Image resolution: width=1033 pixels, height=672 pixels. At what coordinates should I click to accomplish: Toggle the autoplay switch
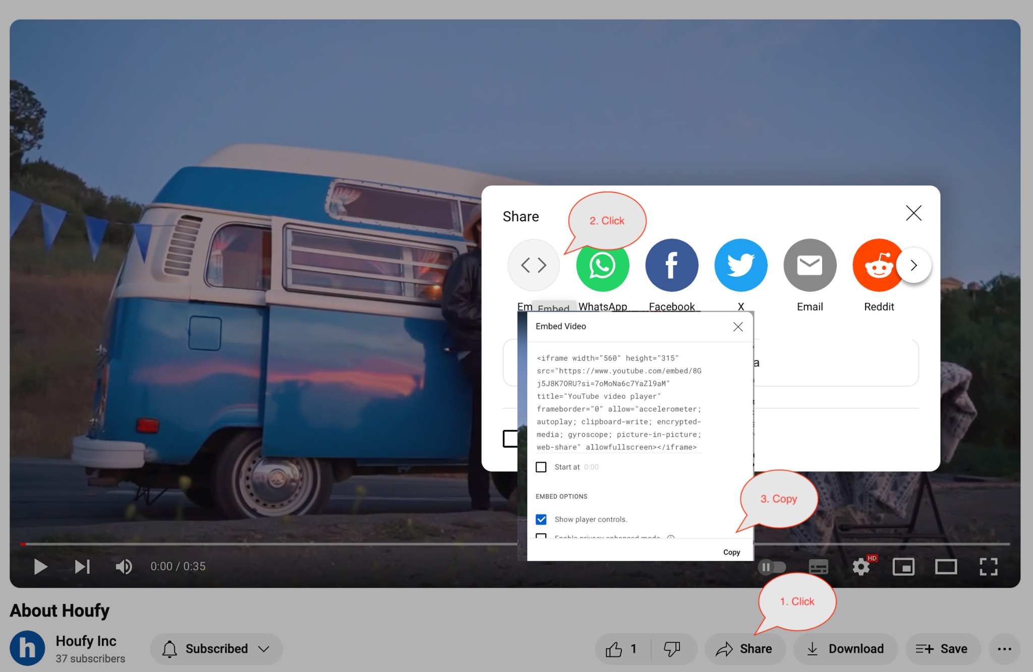pos(772,567)
